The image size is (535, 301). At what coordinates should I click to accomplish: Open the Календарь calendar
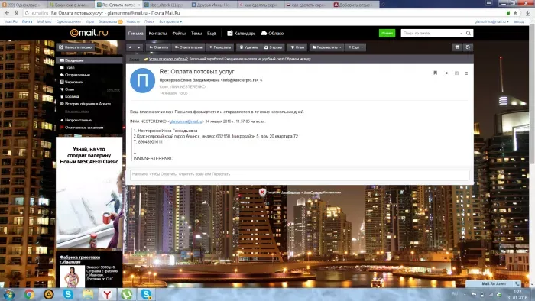pos(242,33)
